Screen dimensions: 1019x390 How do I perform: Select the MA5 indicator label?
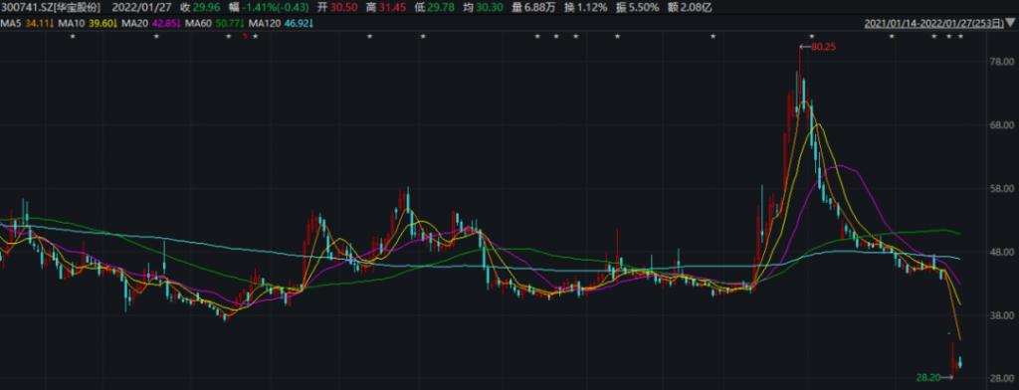pyautogui.click(x=8, y=24)
